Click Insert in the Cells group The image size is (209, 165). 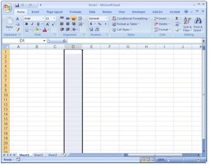(162, 18)
